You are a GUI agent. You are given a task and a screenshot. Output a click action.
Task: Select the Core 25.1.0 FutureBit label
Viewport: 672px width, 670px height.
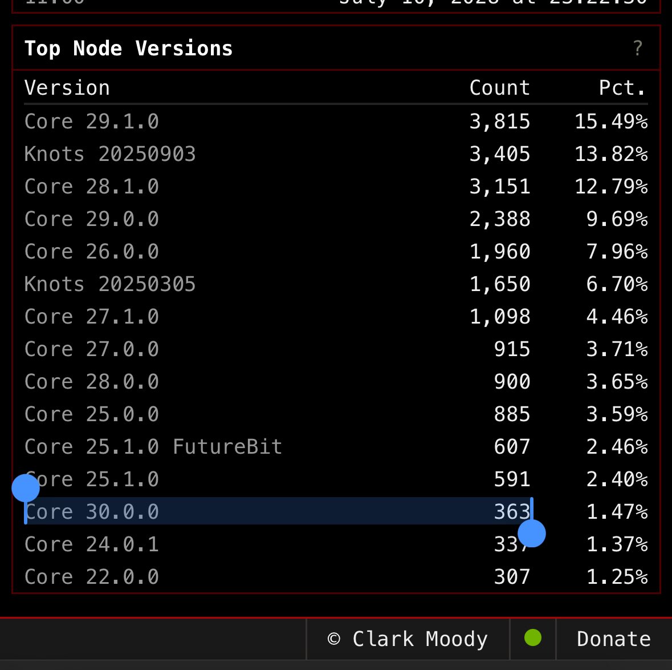(x=153, y=447)
